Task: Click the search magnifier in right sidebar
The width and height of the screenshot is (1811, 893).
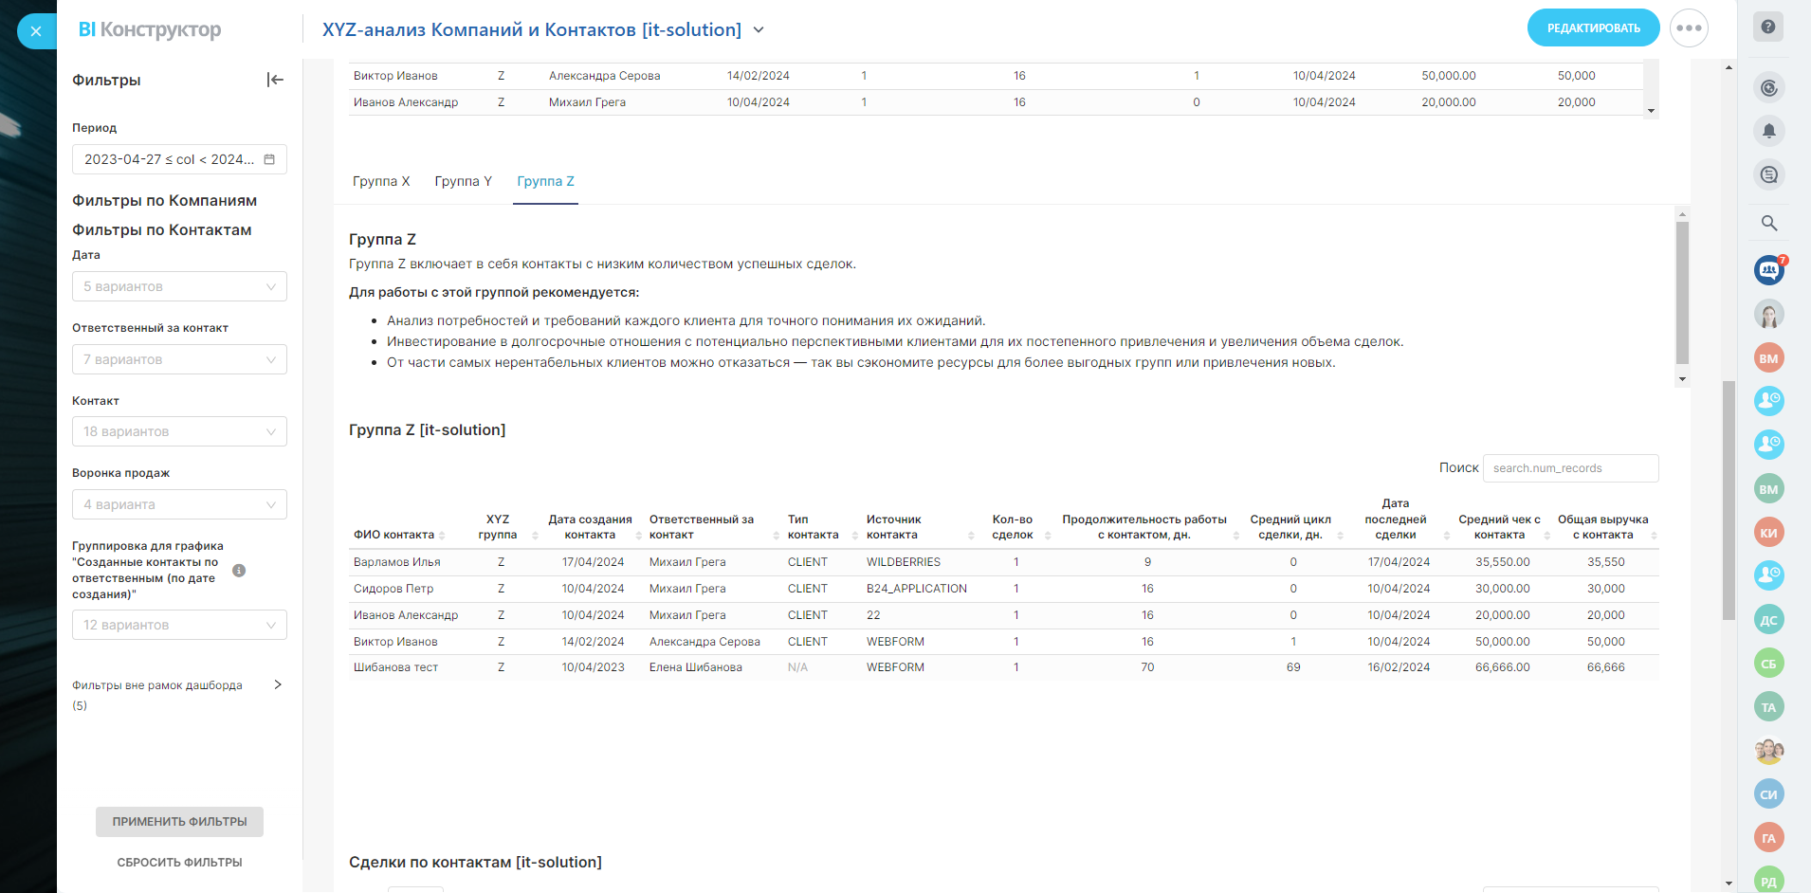Action: (1768, 223)
